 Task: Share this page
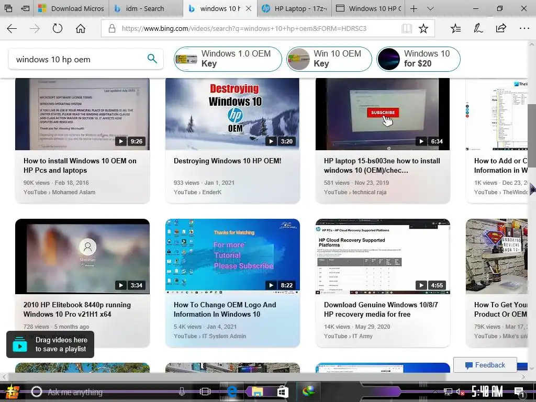click(x=501, y=28)
